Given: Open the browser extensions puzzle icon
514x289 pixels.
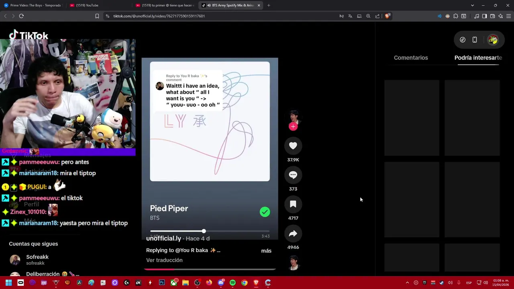Looking at the screenshot, I should pos(456,16).
